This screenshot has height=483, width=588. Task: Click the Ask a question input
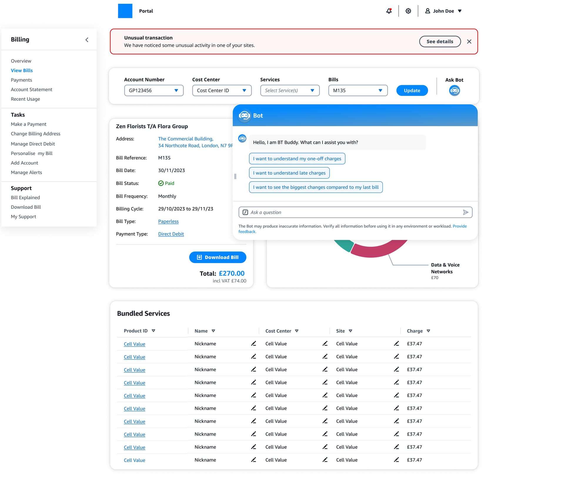tap(353, 212)
